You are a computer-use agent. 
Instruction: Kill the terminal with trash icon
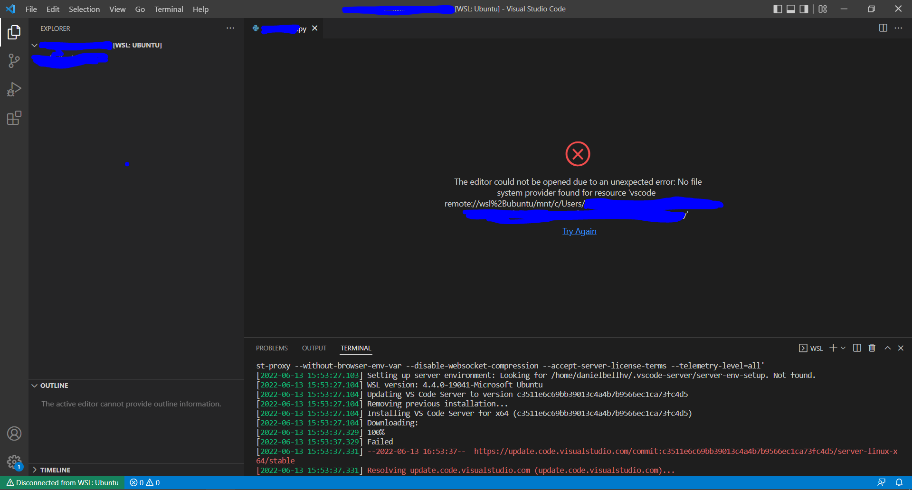click(872, 348)
